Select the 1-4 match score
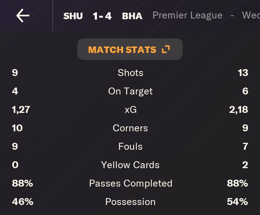 click(x=102, y=16)
